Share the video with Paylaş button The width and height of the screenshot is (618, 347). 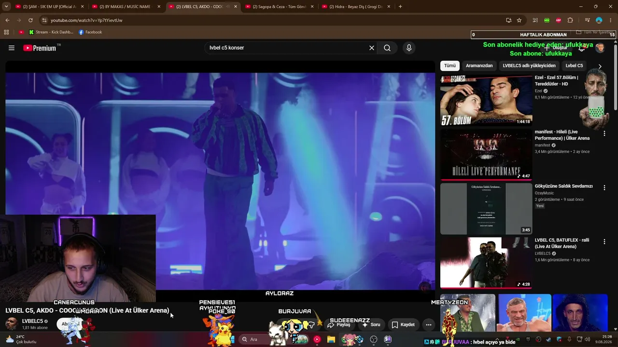point(339,325)
